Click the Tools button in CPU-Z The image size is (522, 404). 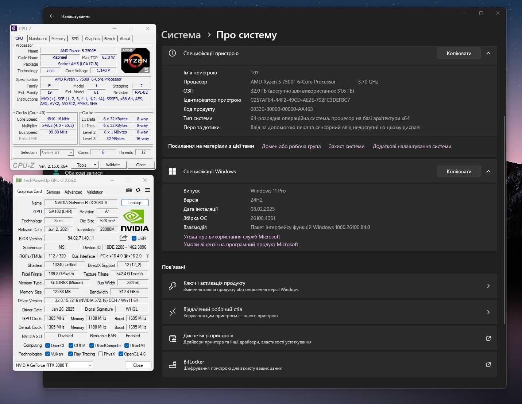pyautogui.click(x=82, y=165)
